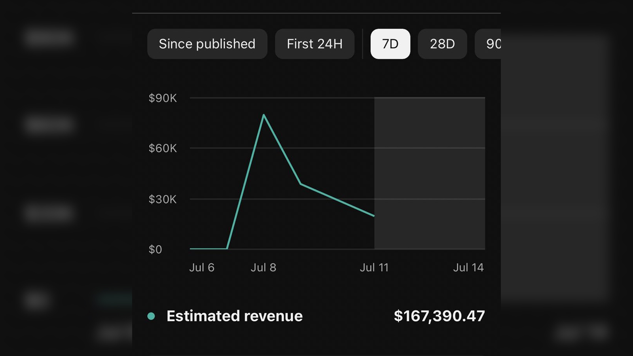Screen dimensions: 633x356
Task: Toggle visibility of the Estimated revenue series
Action: 151,316
